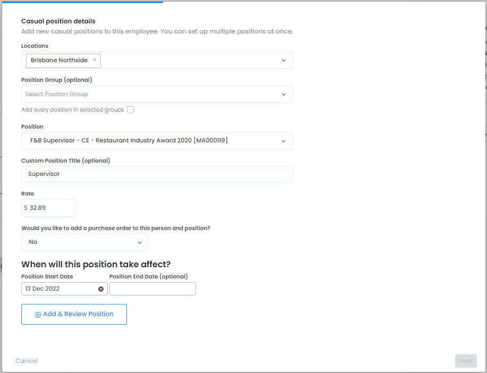487x373 pixels.
Task: Clear the Position Start Date value
Action: point(101,289)
